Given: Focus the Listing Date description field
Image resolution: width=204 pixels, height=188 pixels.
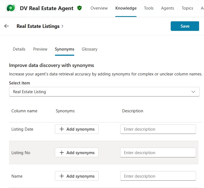Looking at the screenshot, I should click(x=158, y=129).
